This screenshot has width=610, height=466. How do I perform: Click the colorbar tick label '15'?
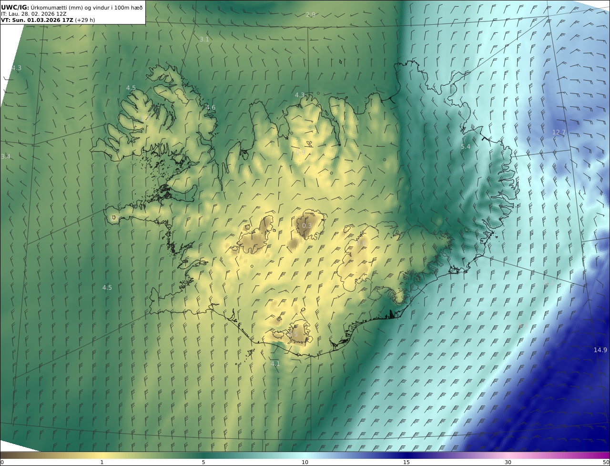click(x=407, y=462)
